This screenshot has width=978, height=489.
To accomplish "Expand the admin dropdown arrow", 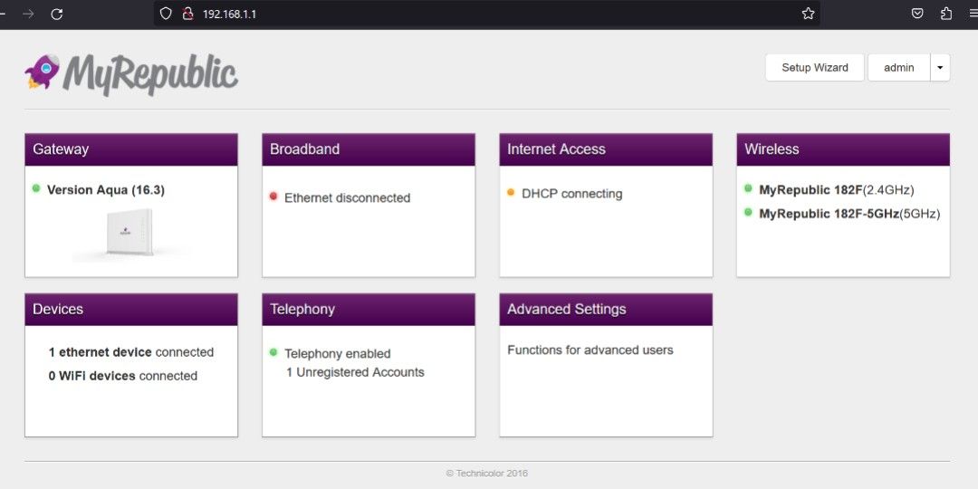I will point(940,68).
